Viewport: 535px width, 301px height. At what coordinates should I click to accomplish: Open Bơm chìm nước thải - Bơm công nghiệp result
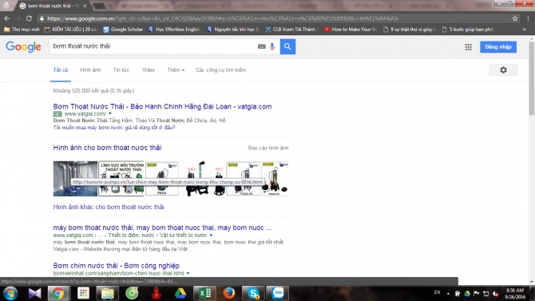pos(117,266)
